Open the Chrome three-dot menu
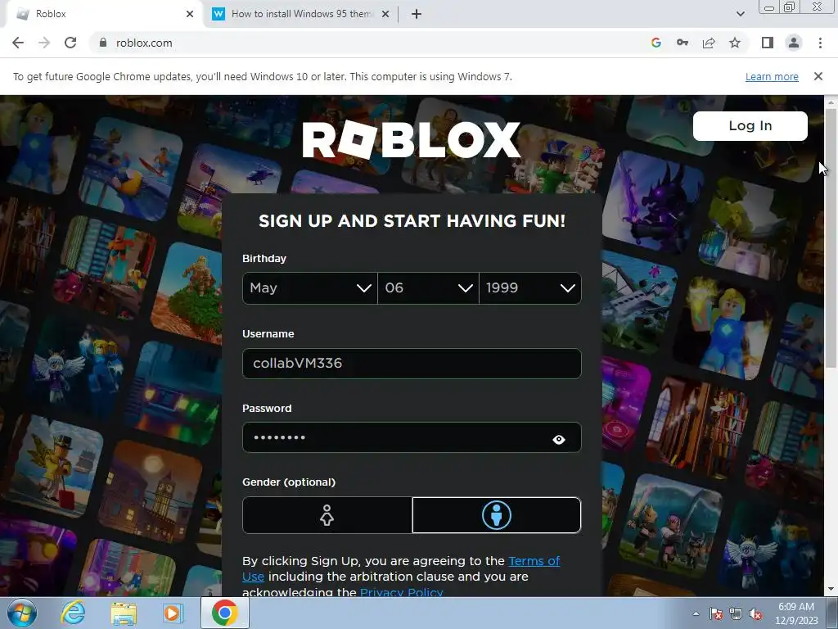Viewport: 838px width, 629px height. point(820,43)
